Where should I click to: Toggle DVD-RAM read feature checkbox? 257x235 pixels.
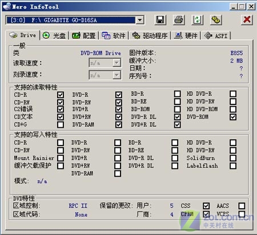119,124
